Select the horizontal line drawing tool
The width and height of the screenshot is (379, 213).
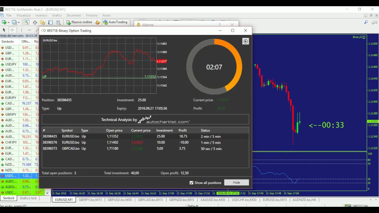(29, 30)
